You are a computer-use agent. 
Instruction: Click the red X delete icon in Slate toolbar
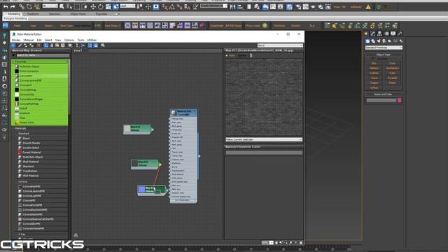pyautogui.click(x=38, y=45)
